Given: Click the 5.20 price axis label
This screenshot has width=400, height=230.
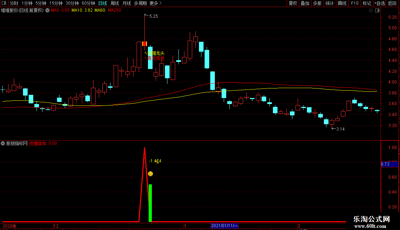Looking at the screenshot, I should (x=393, y=17).
